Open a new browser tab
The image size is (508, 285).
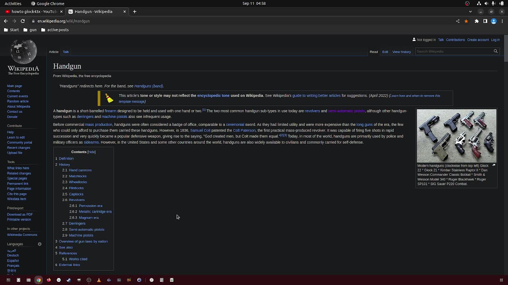click(x=135, y=11)
